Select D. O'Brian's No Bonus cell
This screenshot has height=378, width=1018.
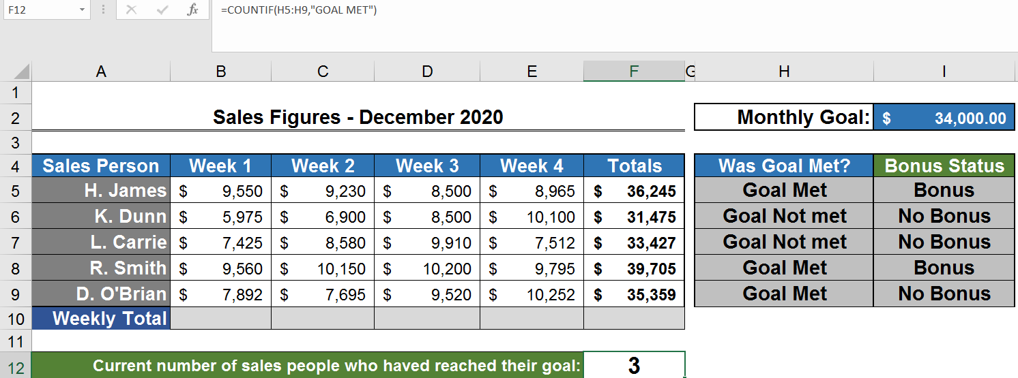pos(944,294)
